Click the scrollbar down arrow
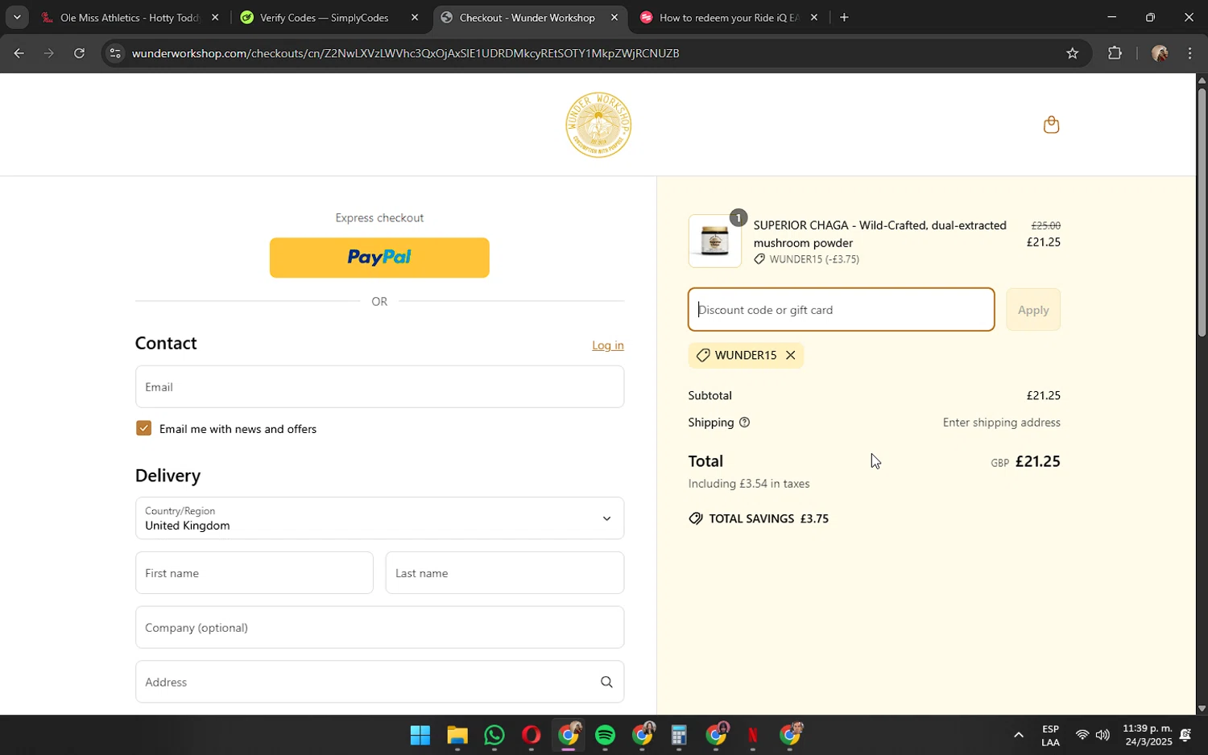Image resolution: width=1208 pixels, height=755 pixels. tap(1202, 709)
